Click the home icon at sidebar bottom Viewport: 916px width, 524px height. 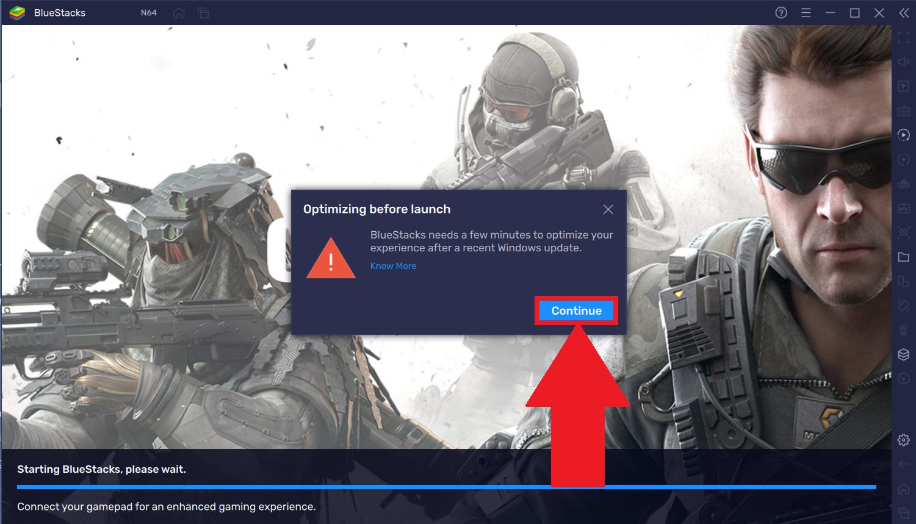click(x=904, y=489)
